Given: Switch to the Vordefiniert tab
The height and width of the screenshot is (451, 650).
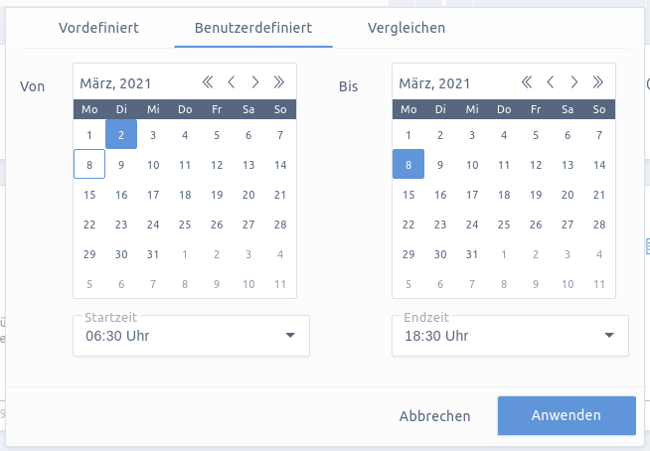Looking at the screenshot, I should [98, 28].
